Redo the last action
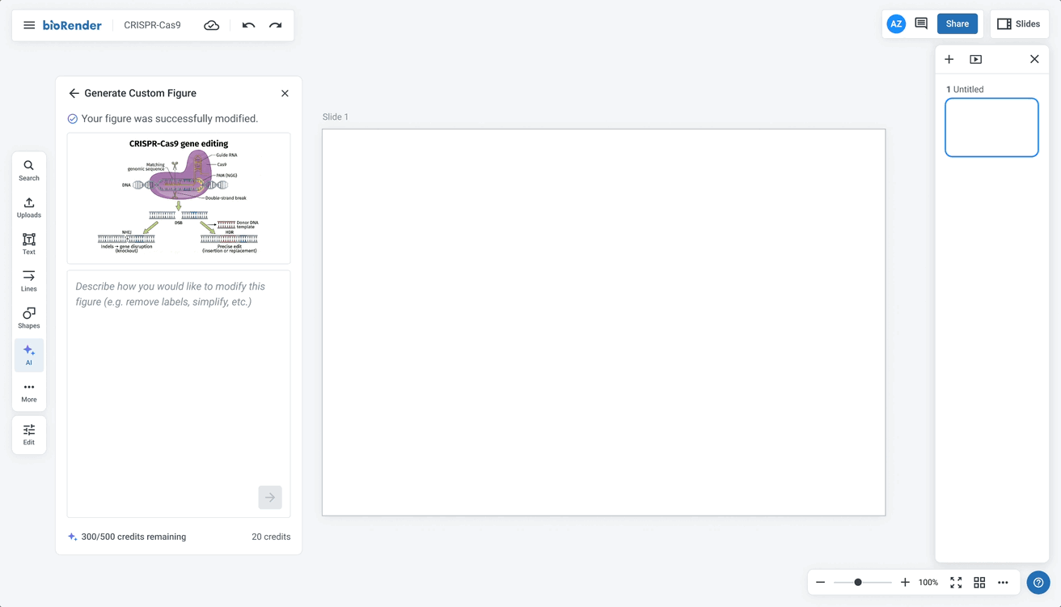 [x=274, y=25]
